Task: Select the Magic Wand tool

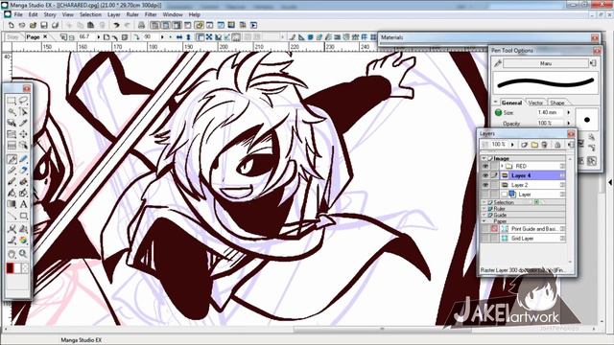Action: (x=12, y=112)
